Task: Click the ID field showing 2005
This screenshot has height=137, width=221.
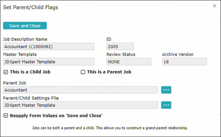Action: pyautogui.click(x=120, y=47)
